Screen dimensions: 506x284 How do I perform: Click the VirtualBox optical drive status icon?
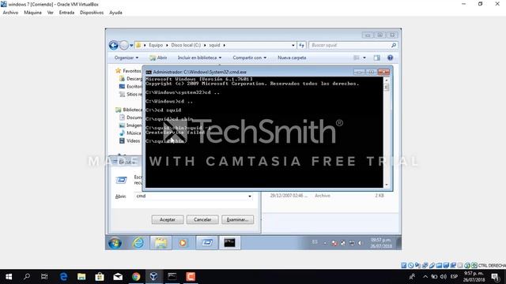point(411,265)
